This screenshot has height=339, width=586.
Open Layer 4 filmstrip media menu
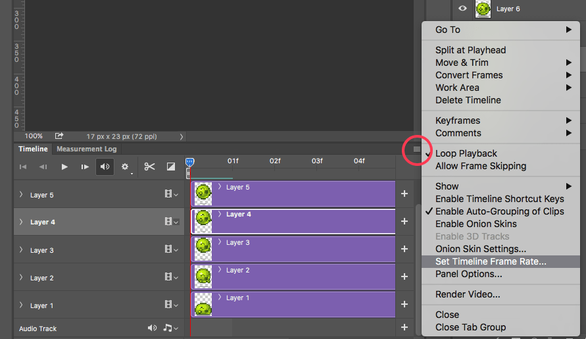coord(172,222)
